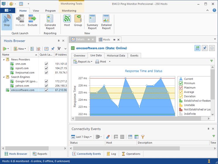Open the New dropdown in Hosts Browser
Viewport: 218px width, 164px height.
(x=20, y=49)
